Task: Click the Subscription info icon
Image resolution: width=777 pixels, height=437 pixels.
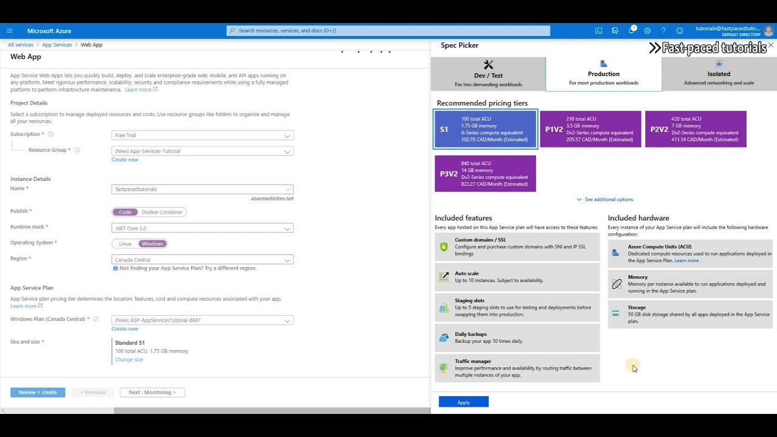Action: pos(50,134)
